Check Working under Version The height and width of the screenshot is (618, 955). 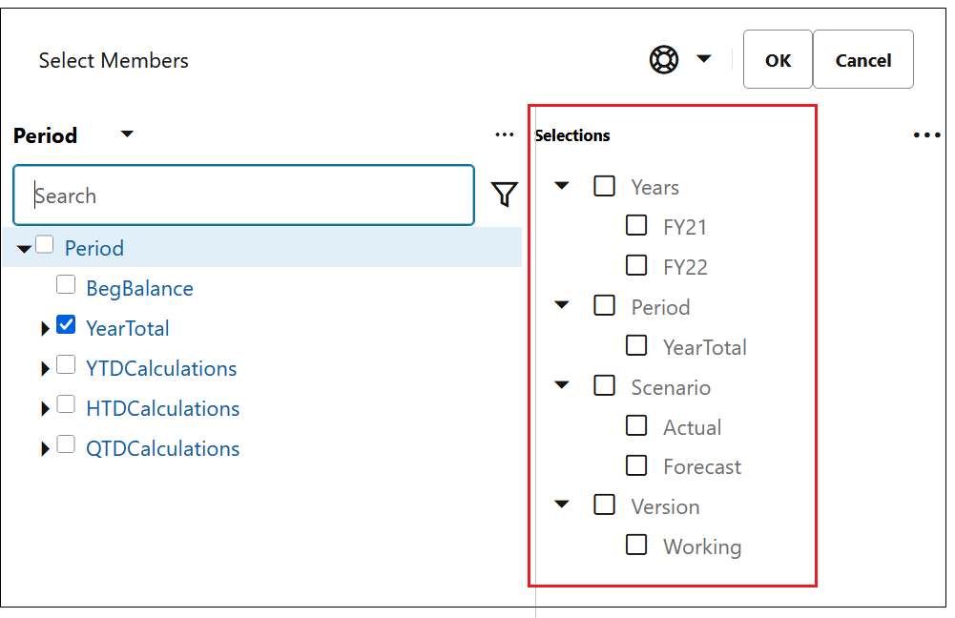point(636,545)
